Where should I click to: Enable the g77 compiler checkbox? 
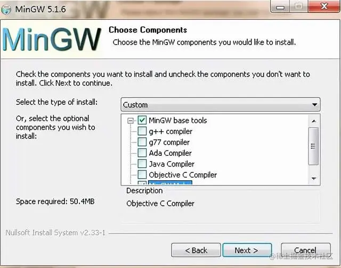point(142,142)
